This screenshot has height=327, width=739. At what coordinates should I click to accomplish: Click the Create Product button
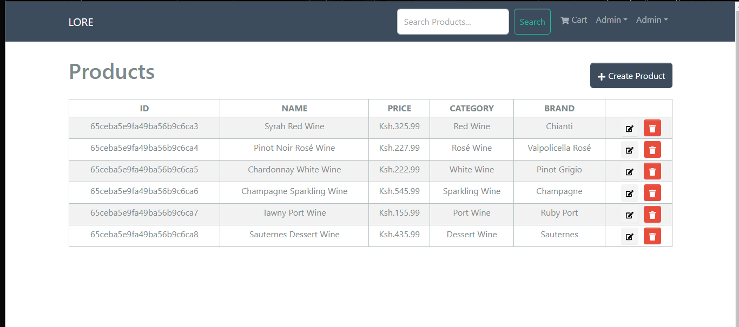tap(631, 76)
